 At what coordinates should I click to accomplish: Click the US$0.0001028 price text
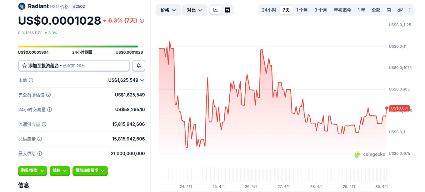pyautogui.click(x=59, y=21)
